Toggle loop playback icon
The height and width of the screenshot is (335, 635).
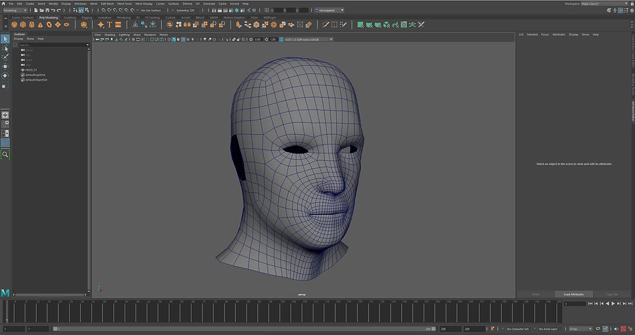point(598,329)
